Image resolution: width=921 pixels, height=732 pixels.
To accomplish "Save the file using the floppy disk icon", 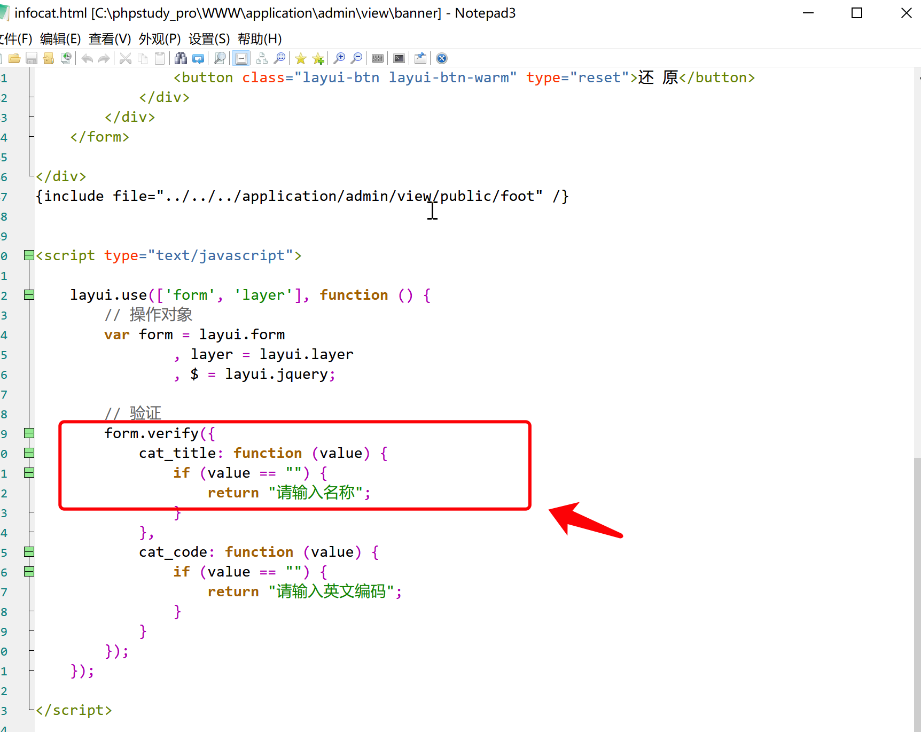I will [x=32, y=58].
